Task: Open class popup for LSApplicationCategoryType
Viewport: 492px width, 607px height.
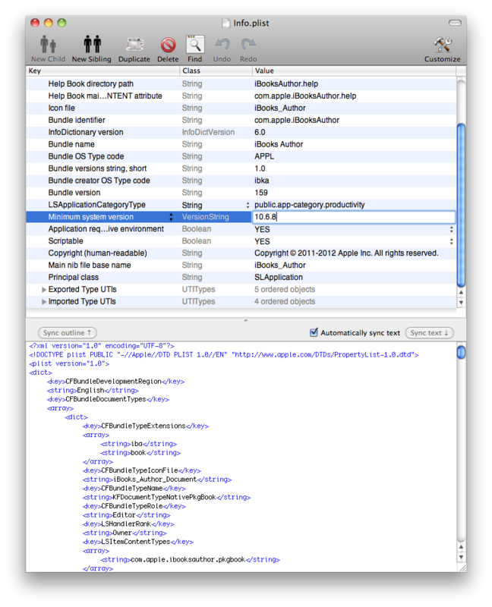Action: 248,205
